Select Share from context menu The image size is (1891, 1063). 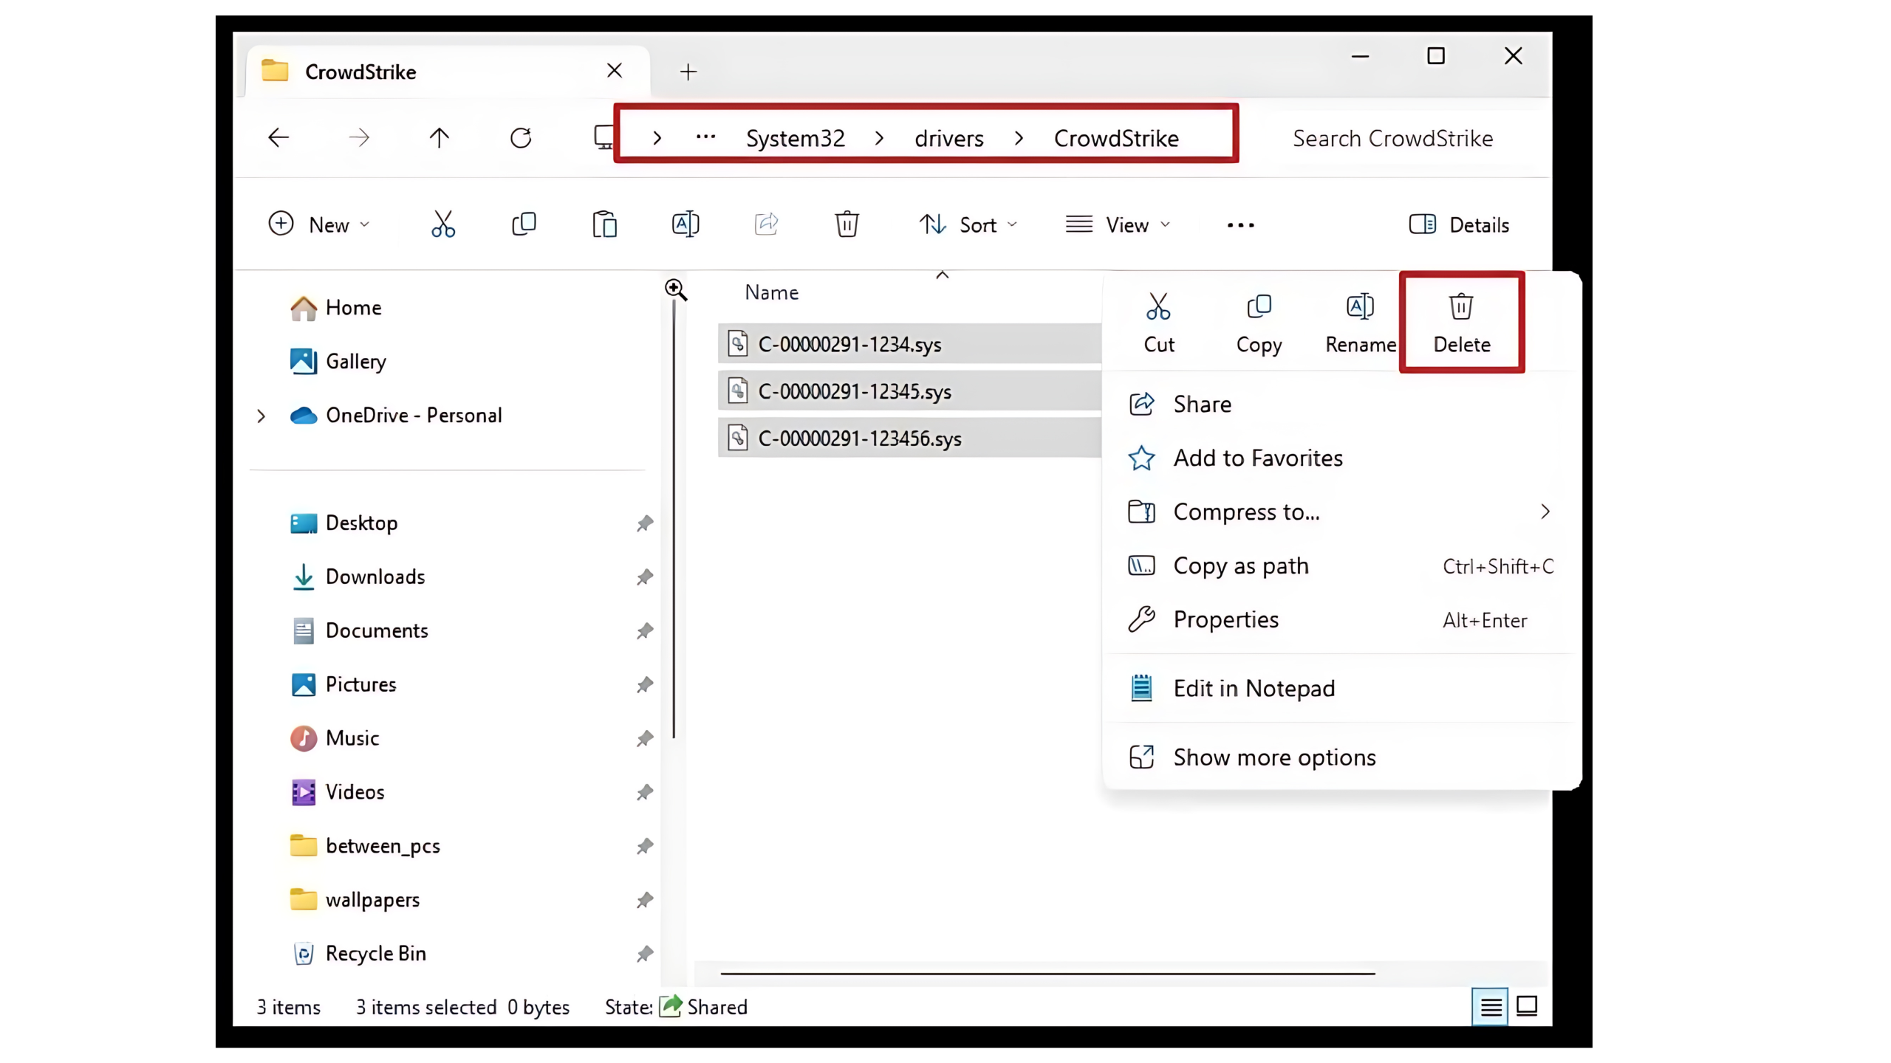tap(1201, 404)
